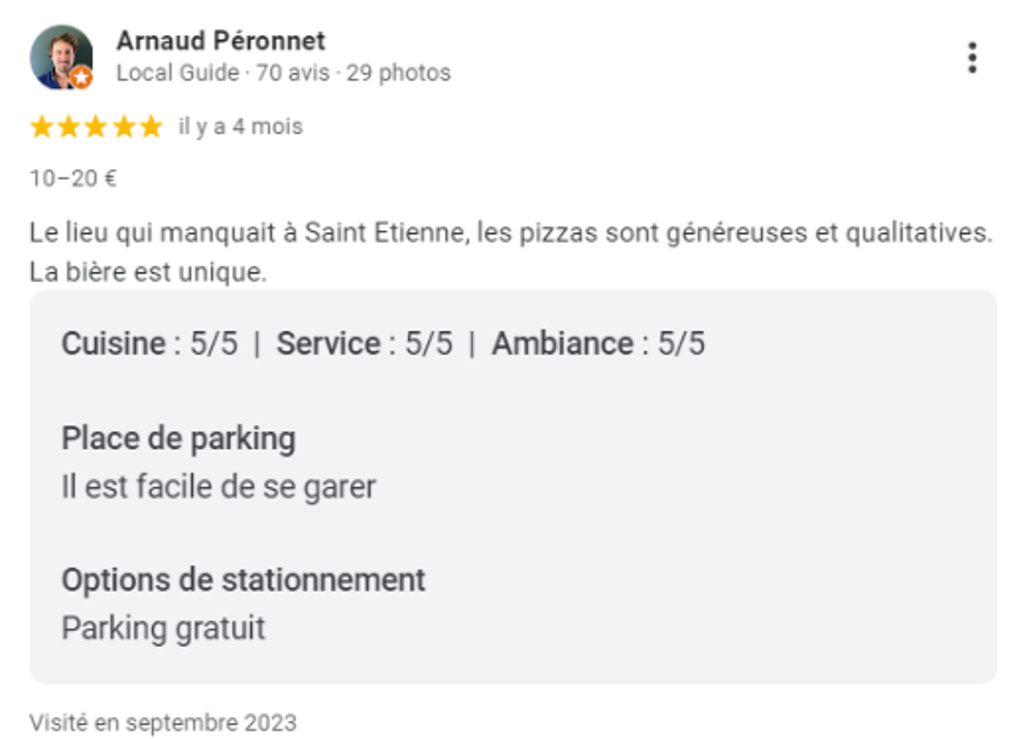Open the review's three-dot options menu

coord(972,58)
